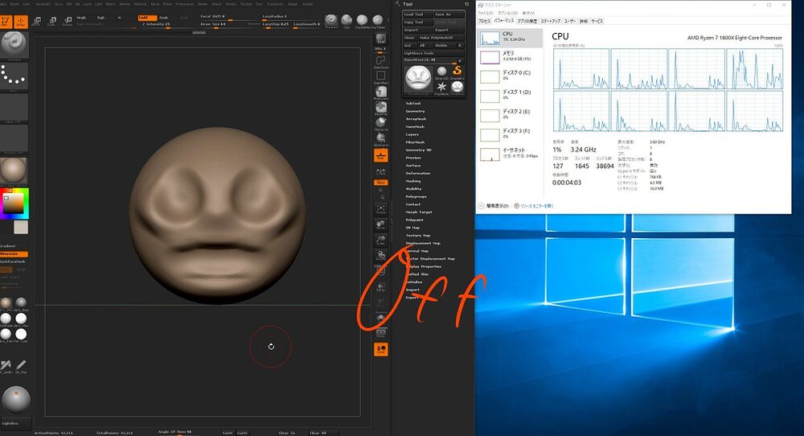Toggle the Mrgb channel button

[x=81, y=18]
